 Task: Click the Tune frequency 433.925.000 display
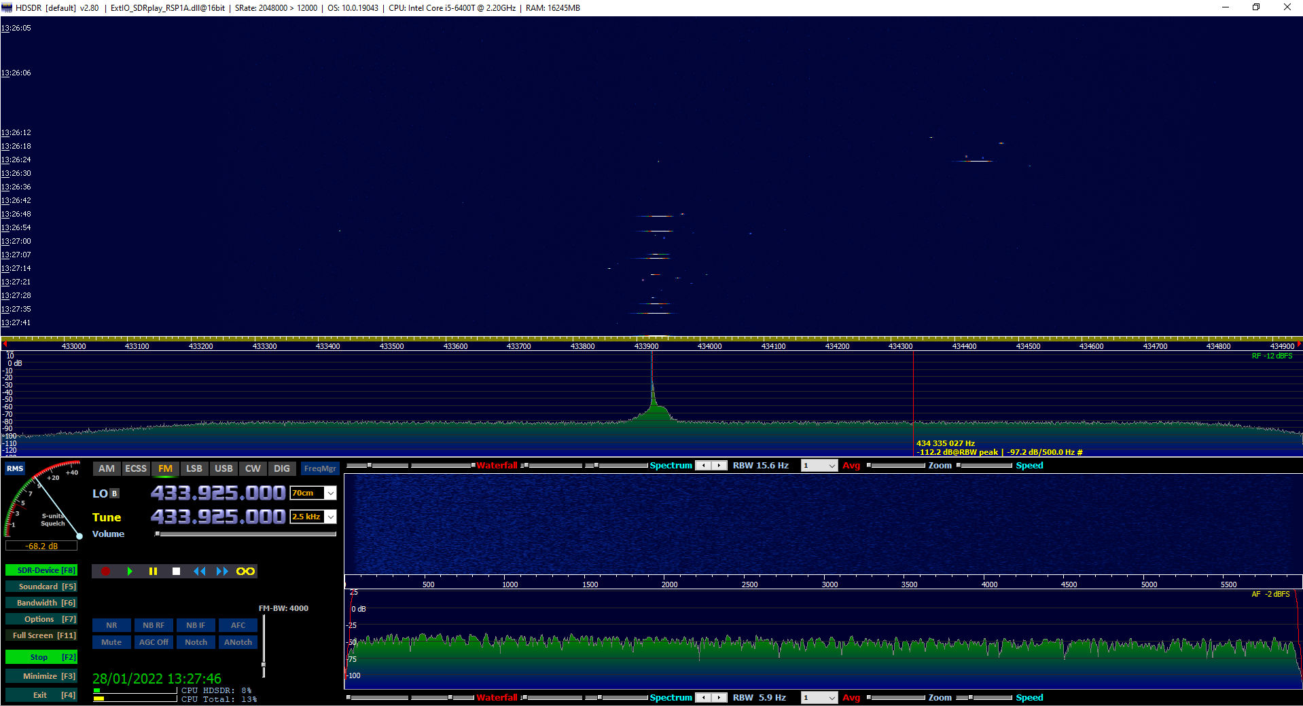pos(218,517)
